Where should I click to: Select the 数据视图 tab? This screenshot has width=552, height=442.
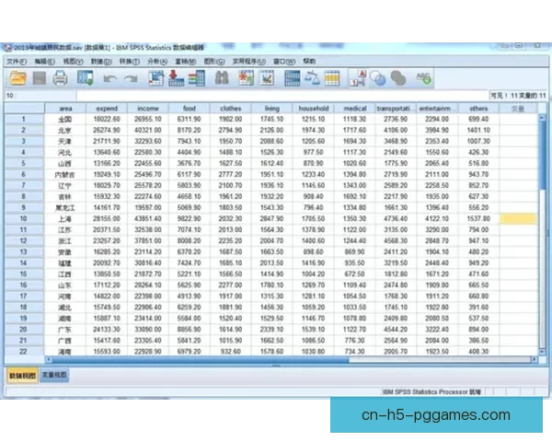coord(21,376)
